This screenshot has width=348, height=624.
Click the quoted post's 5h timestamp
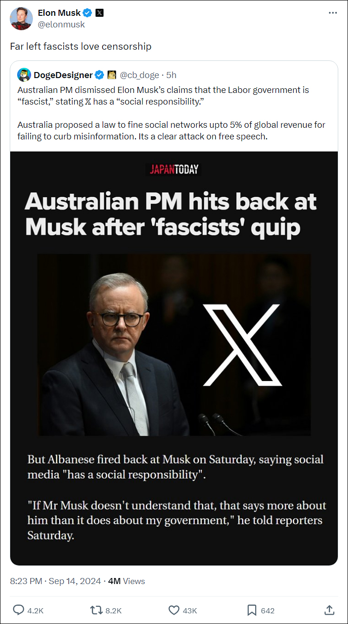(x=171, y=75)
